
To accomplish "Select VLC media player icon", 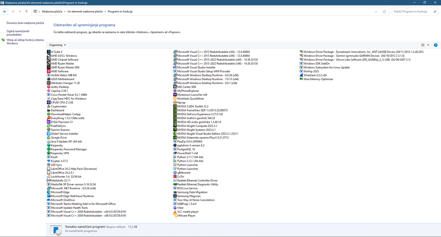I will pyautogui.click(x=175, y=212).
